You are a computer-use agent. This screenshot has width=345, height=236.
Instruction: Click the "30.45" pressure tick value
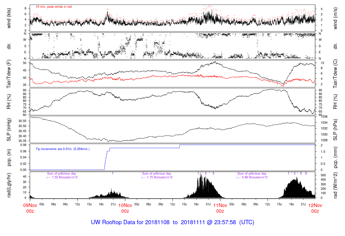click(x=23, y=131)
